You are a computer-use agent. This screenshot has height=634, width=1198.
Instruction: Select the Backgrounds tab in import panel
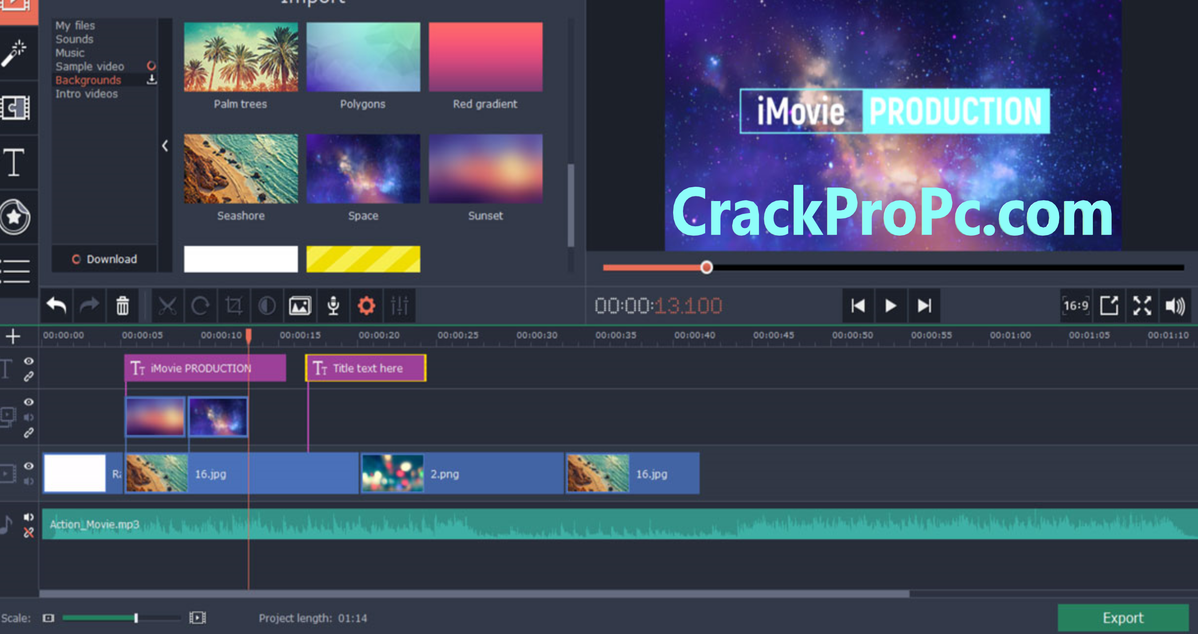point(84,79)
